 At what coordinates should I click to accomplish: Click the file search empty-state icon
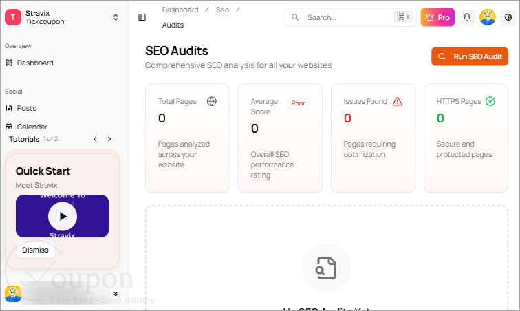326,268
